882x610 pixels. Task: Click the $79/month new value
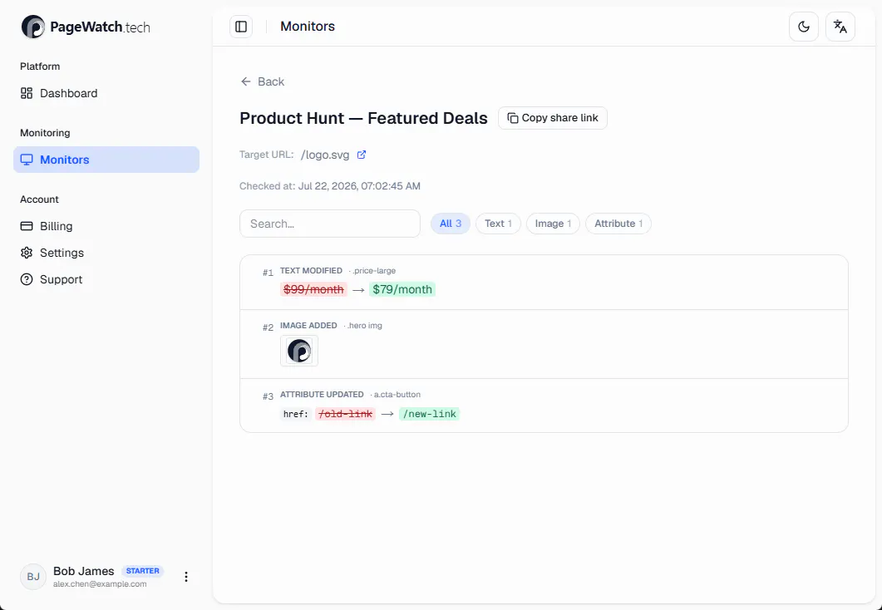pyautogui.click(x=402, y=289)
